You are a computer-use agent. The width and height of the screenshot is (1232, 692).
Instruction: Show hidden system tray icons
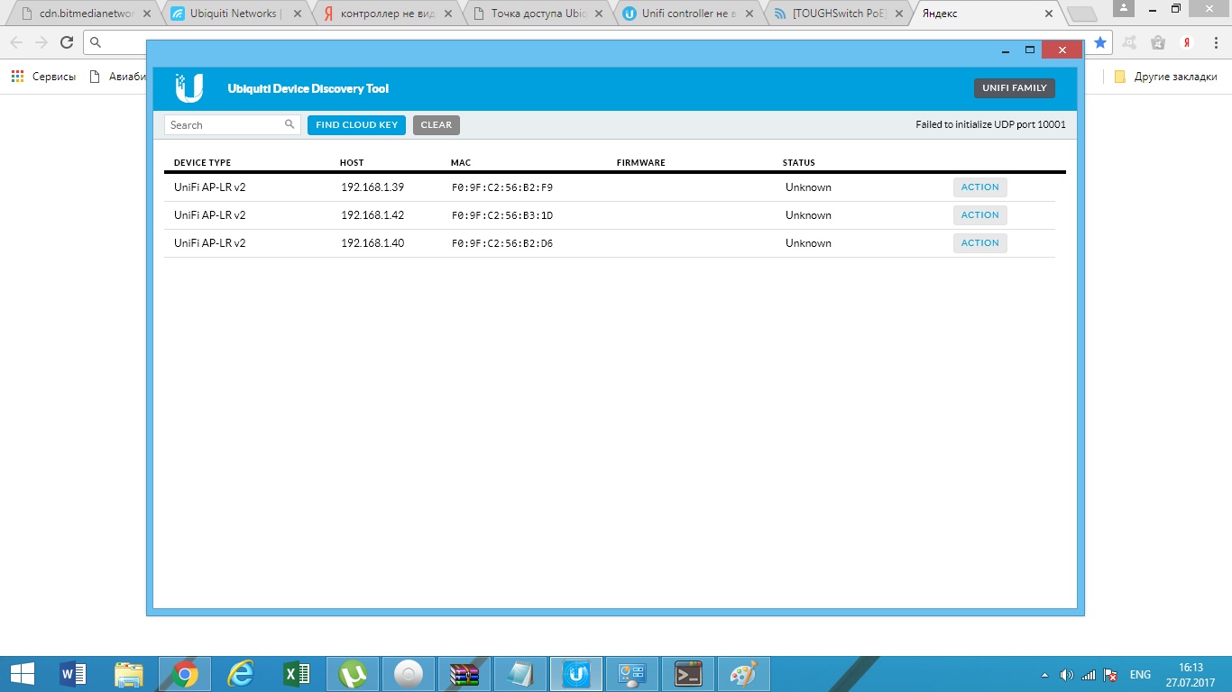click(1044, 675)
